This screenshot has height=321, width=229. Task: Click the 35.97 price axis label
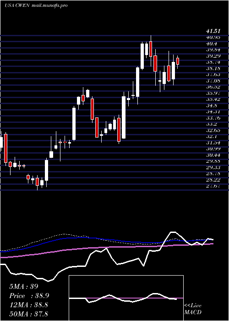[x=213, y=93]
